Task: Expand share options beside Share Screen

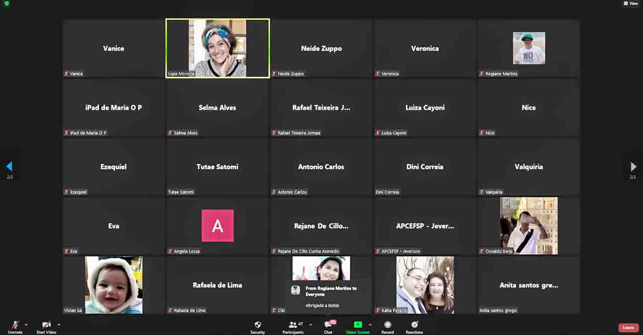Action: pyautogui.click(x=370, y=324)
